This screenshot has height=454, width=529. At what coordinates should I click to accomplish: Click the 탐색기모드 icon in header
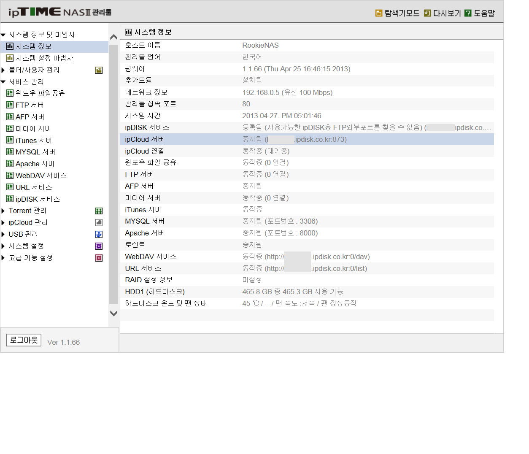click(379, 13)
